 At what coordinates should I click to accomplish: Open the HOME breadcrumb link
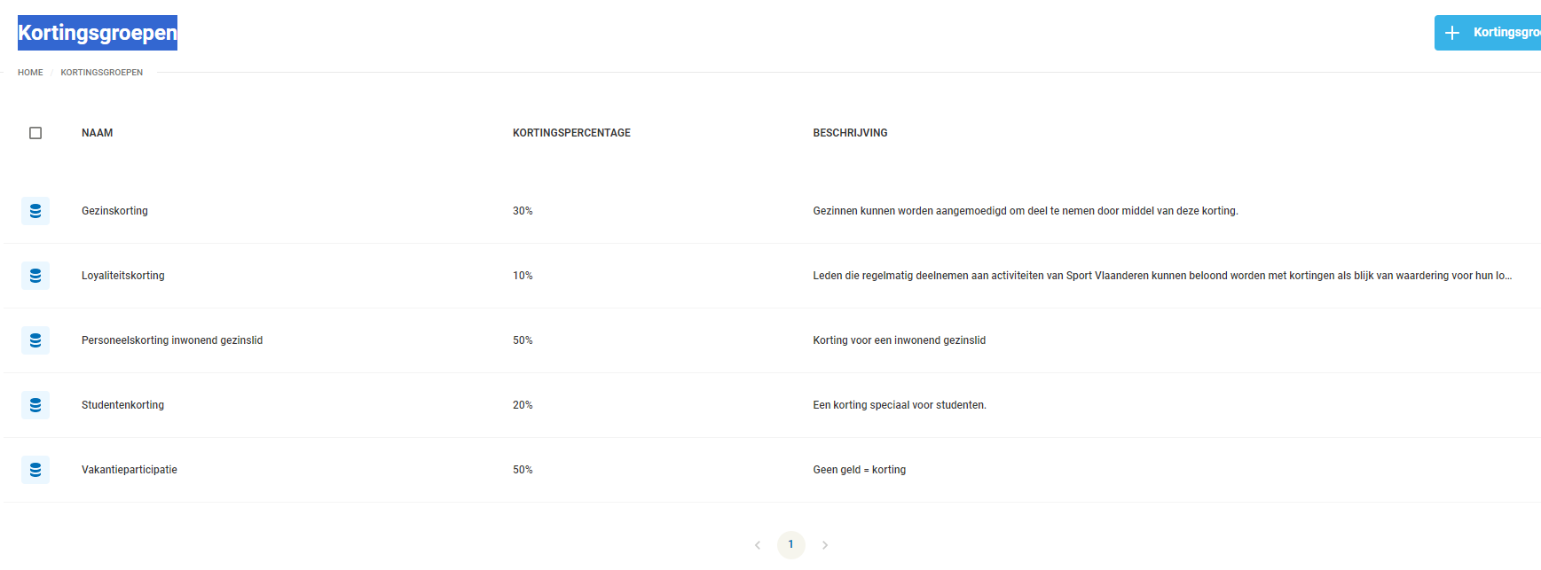[x=30, y=73]
